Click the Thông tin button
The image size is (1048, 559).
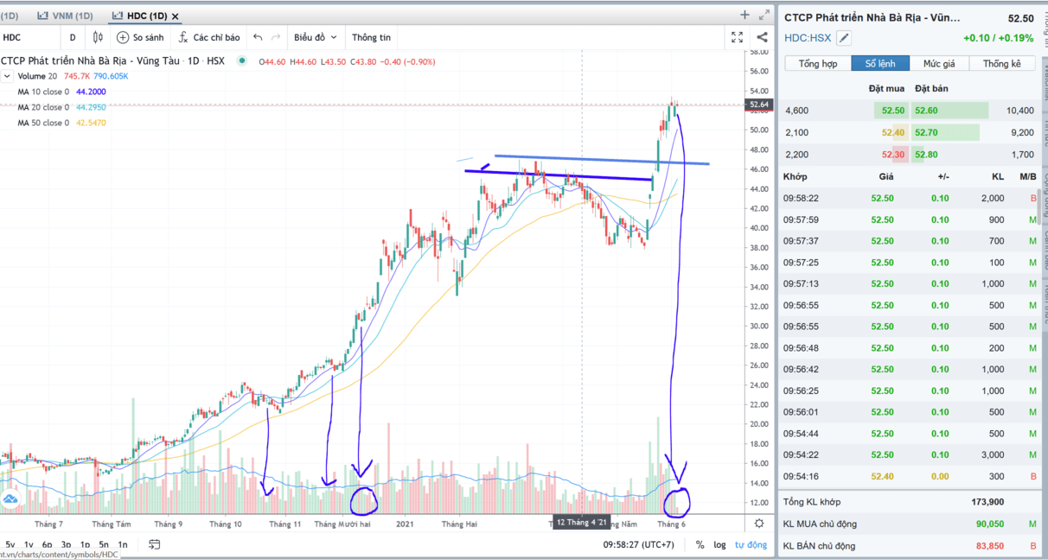371,37
